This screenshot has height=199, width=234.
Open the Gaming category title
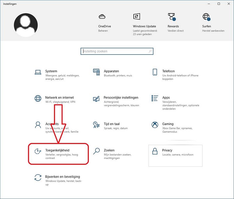click(x=168, y=124)
